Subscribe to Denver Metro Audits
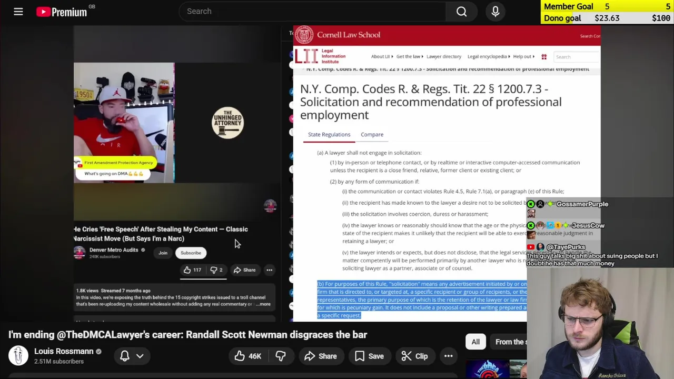Viewport: 674px width, 379px height. [191, 253]
